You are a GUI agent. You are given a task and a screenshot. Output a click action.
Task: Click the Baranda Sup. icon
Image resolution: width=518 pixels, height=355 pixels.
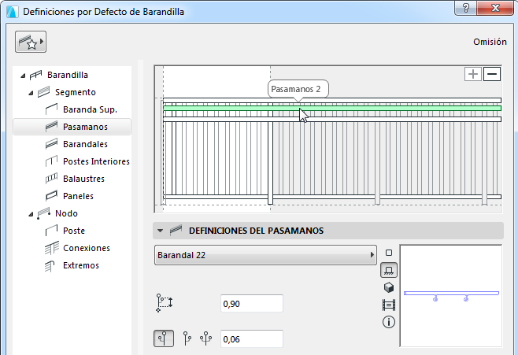[x=51, y=109]
